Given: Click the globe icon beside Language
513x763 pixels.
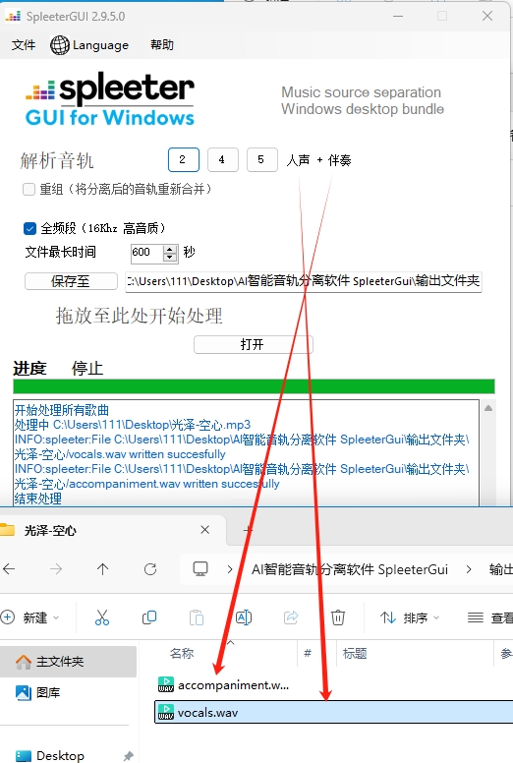Looking at the screenshot, I should [x=60, y=45].
